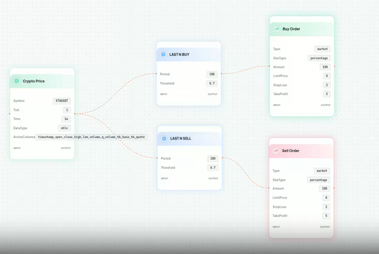Edit the LAST N BUY Threshold field

coord(212,83)
